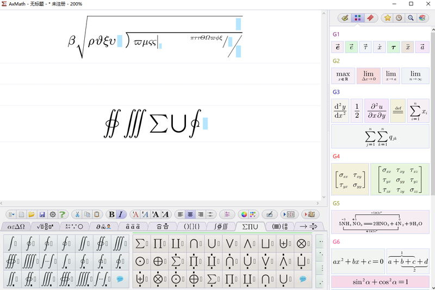
Task: Click the Save floppy disk icon
Action: [x=42, y=214]
